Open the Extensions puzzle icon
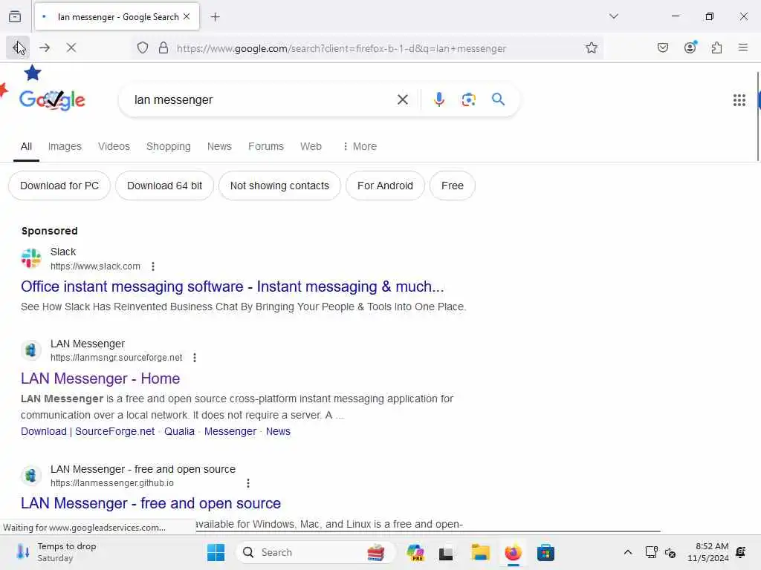The height and width of the screenshot is (570, 761). point(716,47)
